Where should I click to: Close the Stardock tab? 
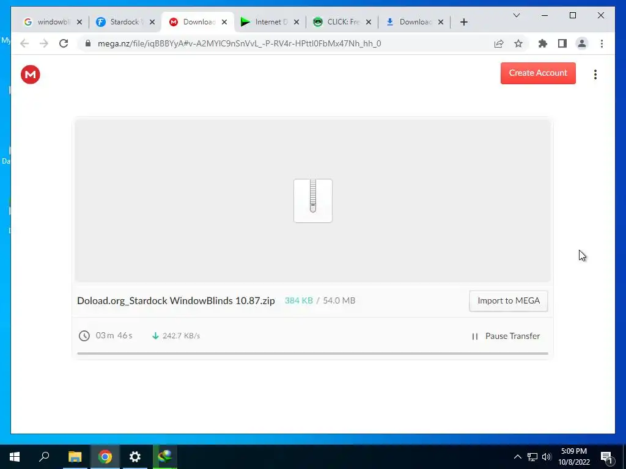pos(152,23)
